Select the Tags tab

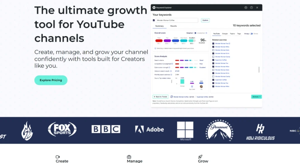[x=239, y=34]
